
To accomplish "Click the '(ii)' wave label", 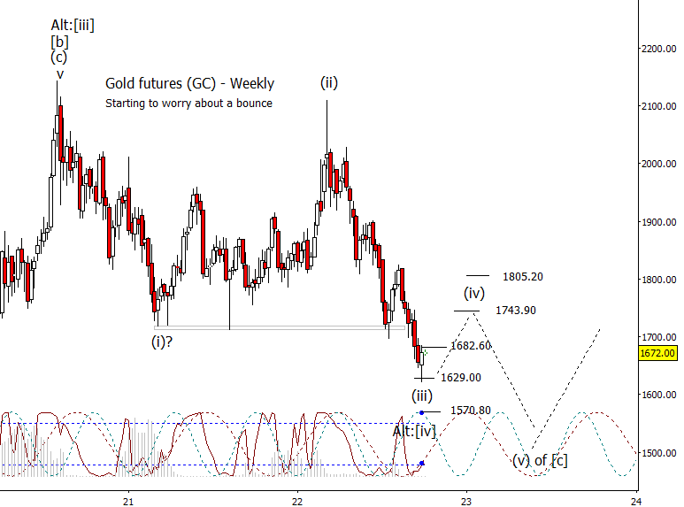I will [329, 82].
